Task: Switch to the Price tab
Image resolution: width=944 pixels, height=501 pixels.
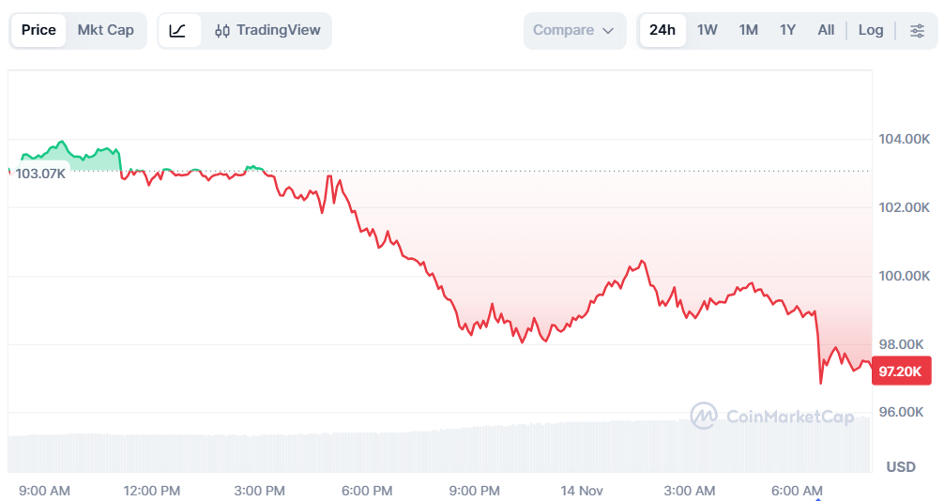Action: point(38,30)
